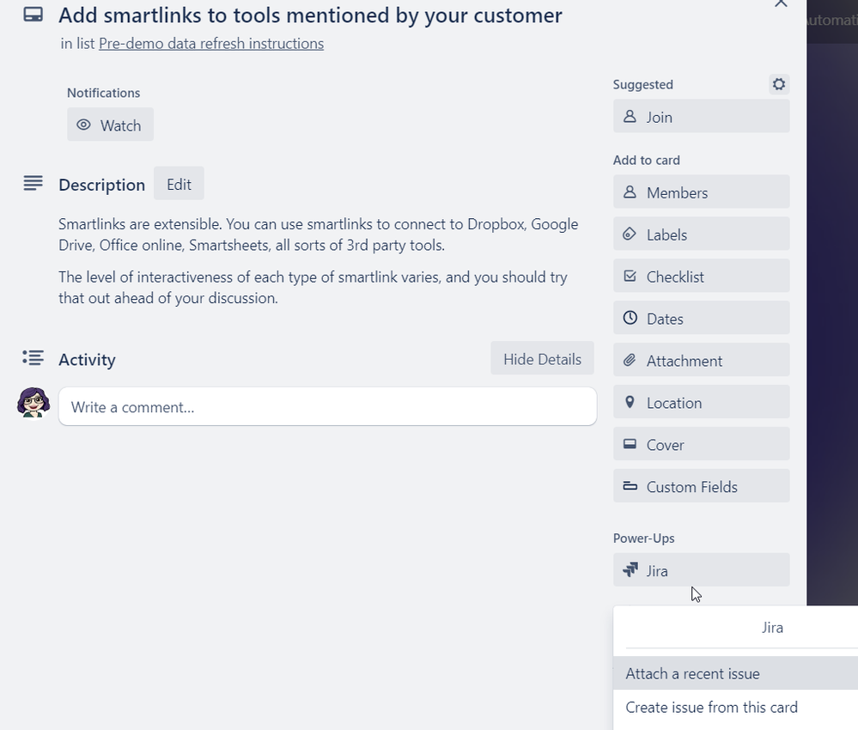Screen dimensions: 858x730
Task: Choose a Cover for this card
Action: 701,445
